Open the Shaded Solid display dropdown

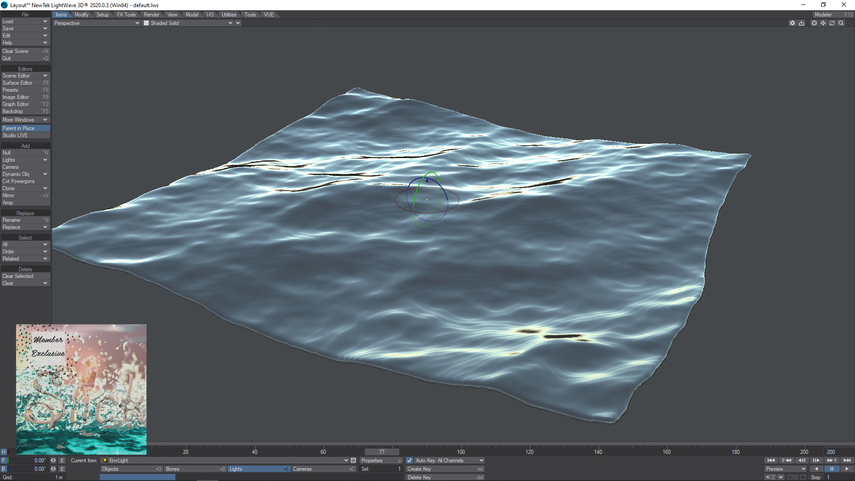coord(188,23)
